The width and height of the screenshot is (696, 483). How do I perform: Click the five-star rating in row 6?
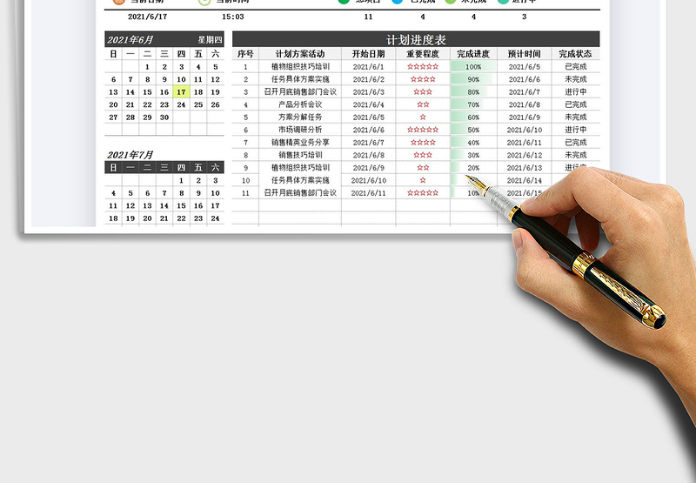click(x=423, y=130)
